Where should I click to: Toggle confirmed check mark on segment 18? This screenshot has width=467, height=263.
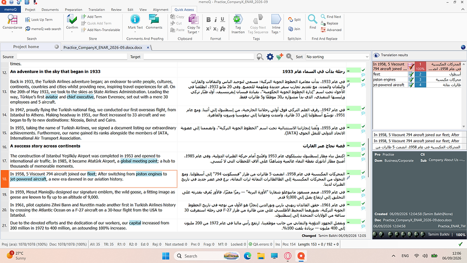(363, 172)
